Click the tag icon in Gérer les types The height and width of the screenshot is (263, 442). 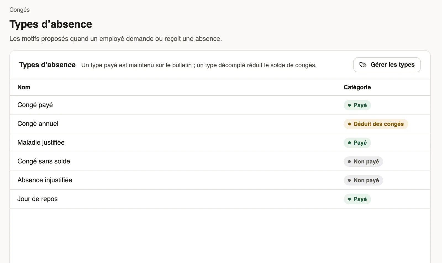click(x=363, y=65)
